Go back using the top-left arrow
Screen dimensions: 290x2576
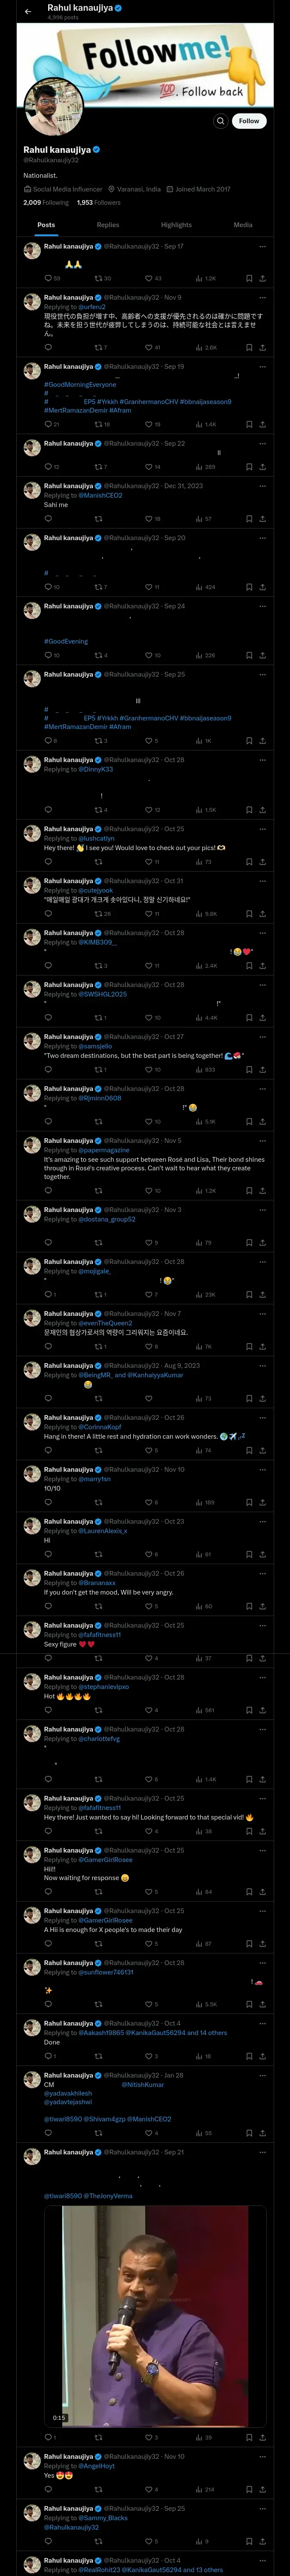click(x=28, y=12)
